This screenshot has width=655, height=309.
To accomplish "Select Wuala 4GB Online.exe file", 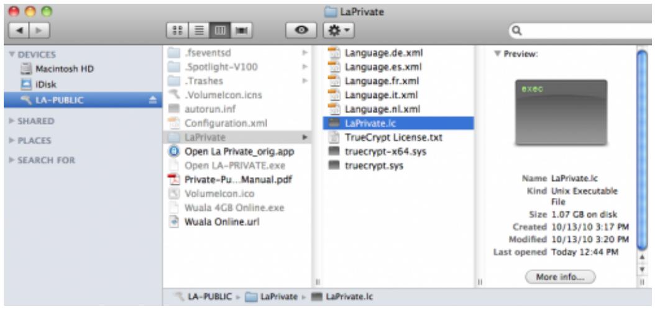I will tap(237, 208).
